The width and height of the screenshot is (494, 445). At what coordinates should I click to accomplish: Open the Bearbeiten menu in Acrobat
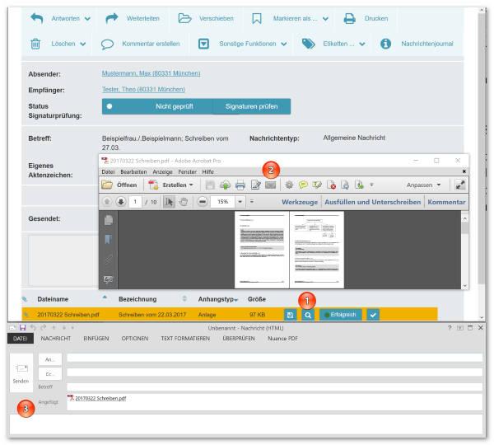pyautogui.click(x=133, y=172)
